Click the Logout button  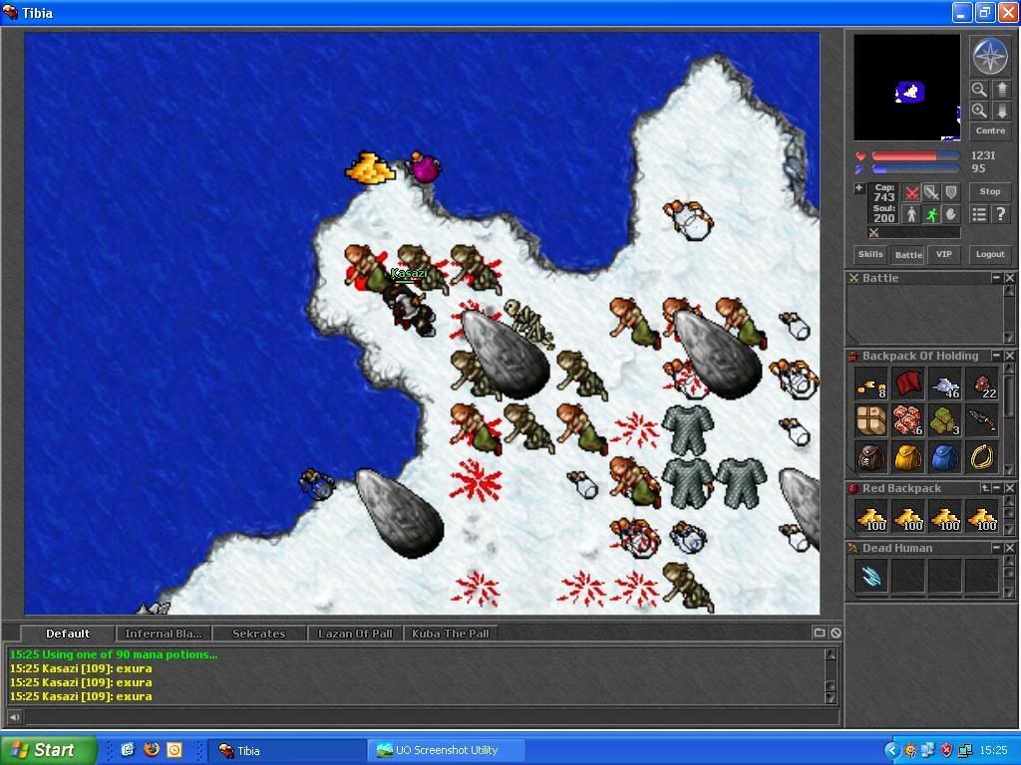[990, 254]
